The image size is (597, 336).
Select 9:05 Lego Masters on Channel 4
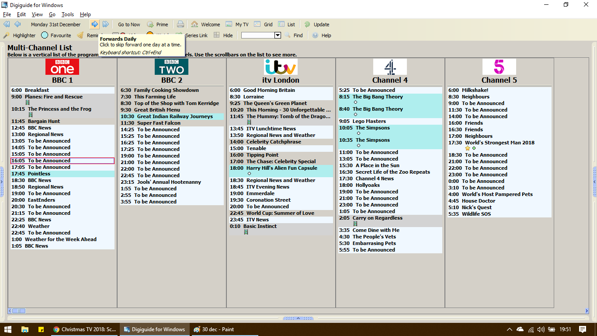pos(390,121)
